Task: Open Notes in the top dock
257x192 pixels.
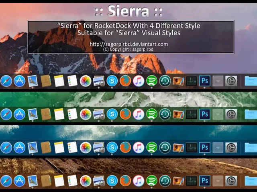Action: tap(59, 81)
